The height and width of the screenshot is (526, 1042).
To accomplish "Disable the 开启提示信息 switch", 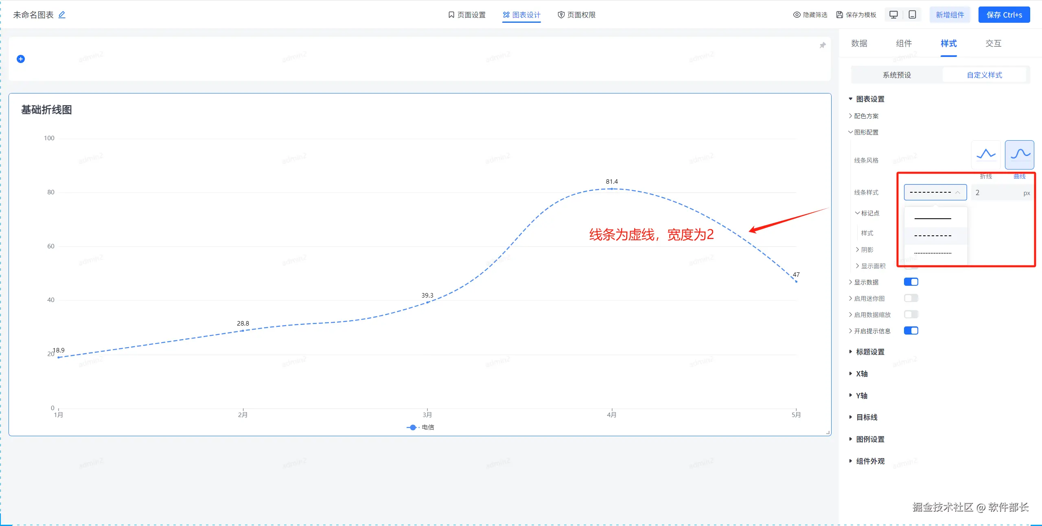I will click(911, 330).
